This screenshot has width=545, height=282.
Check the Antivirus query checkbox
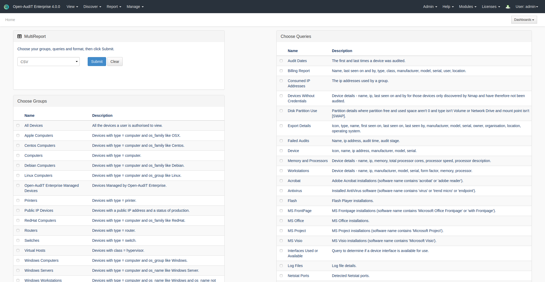281,191
